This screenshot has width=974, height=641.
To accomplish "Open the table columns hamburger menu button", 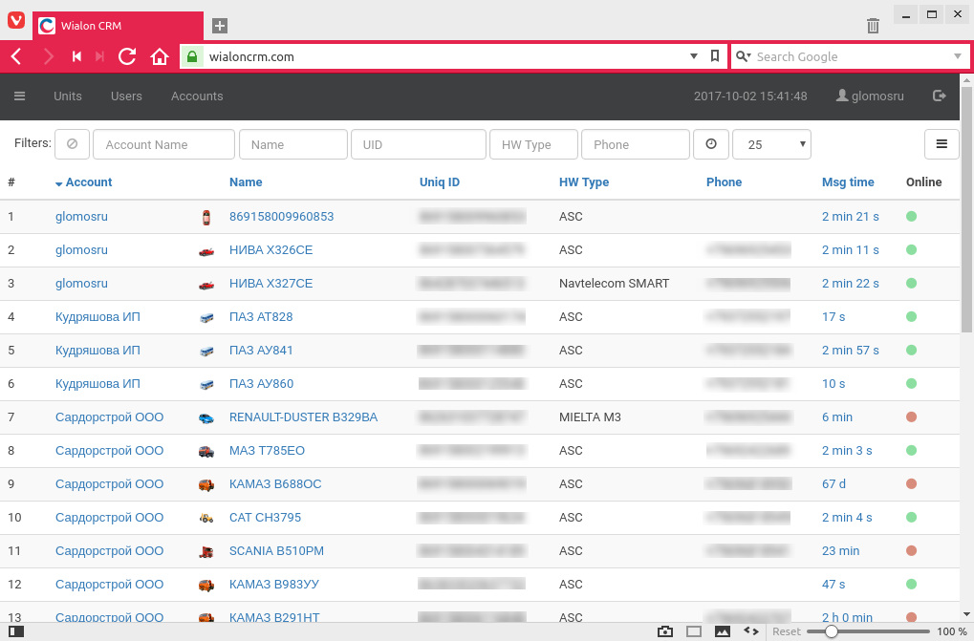I will (x=941, y=144).
